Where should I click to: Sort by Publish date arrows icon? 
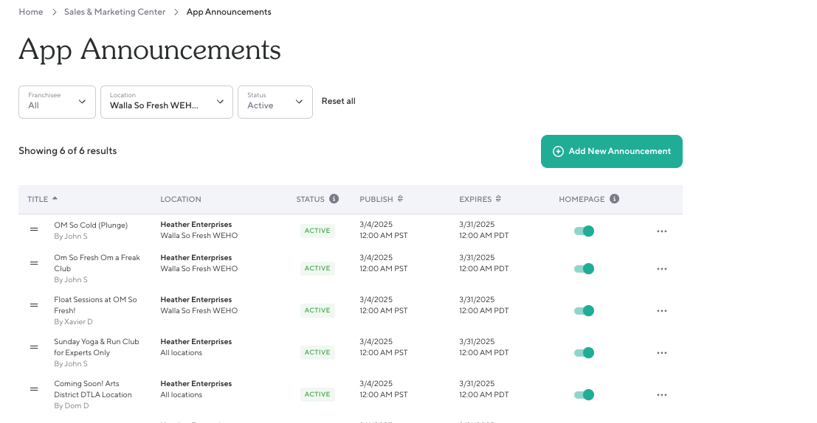click(400, 199)
